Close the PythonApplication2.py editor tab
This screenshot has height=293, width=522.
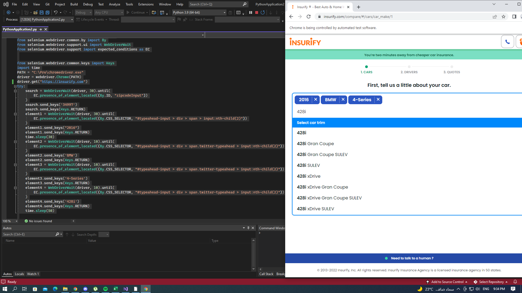click(46, 29)
